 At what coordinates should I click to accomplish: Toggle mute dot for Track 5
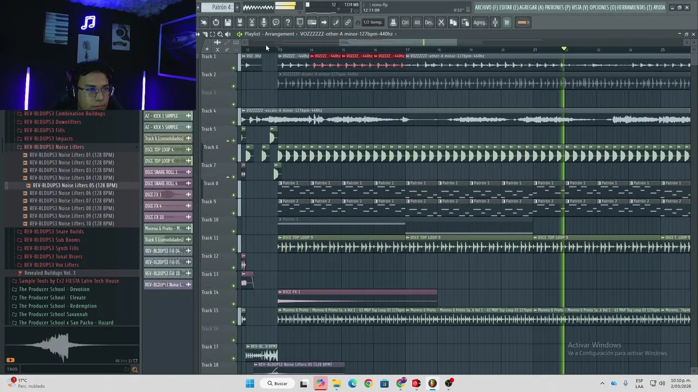coord(234,140)
